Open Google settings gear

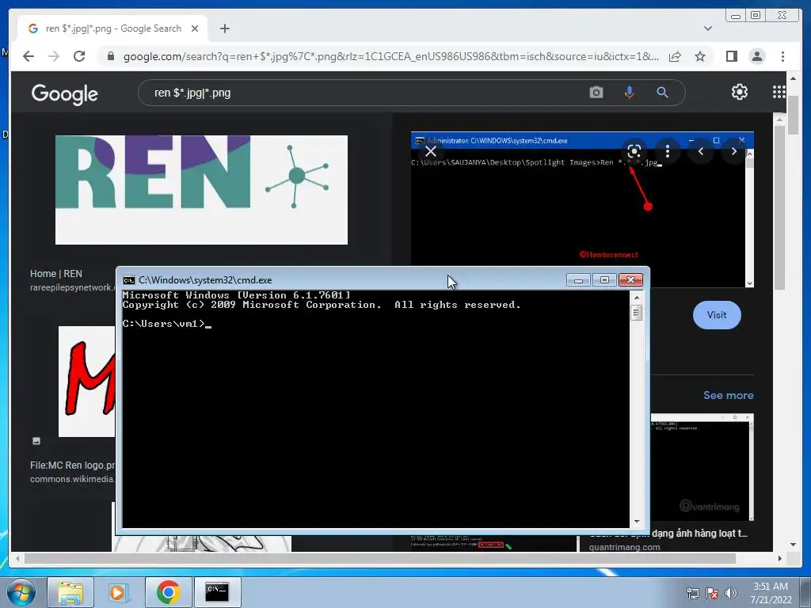pos(739,92)
